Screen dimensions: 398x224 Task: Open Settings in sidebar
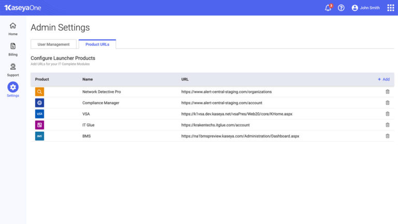(13, 90)
